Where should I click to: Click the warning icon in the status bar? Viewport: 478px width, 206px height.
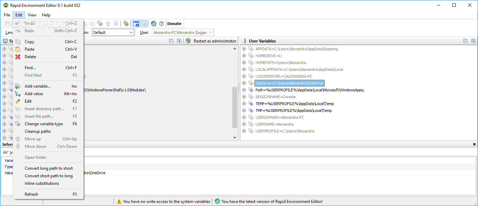[x=119, y=202]
